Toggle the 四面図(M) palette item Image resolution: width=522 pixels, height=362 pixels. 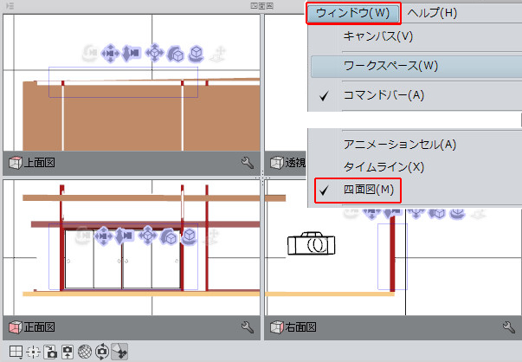[x=358, y=191]
